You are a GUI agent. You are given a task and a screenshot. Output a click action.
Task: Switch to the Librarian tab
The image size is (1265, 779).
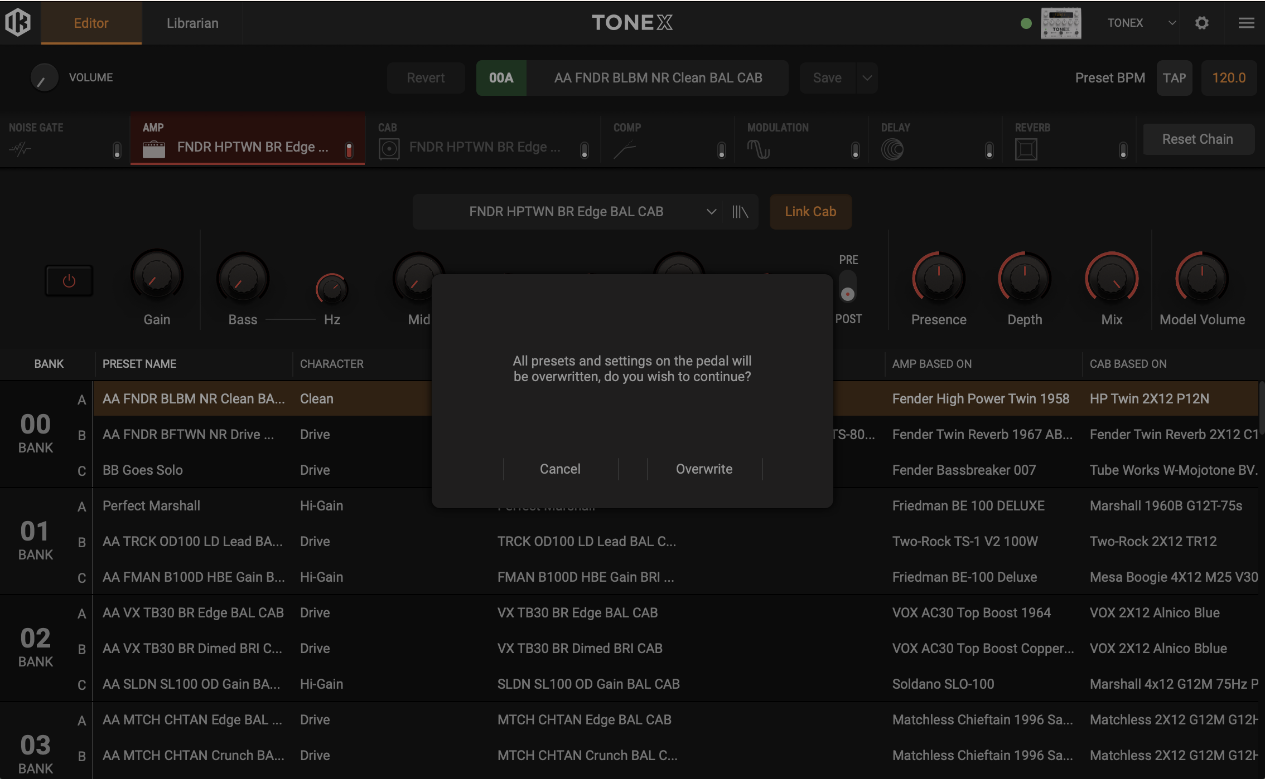click(192, 23)
